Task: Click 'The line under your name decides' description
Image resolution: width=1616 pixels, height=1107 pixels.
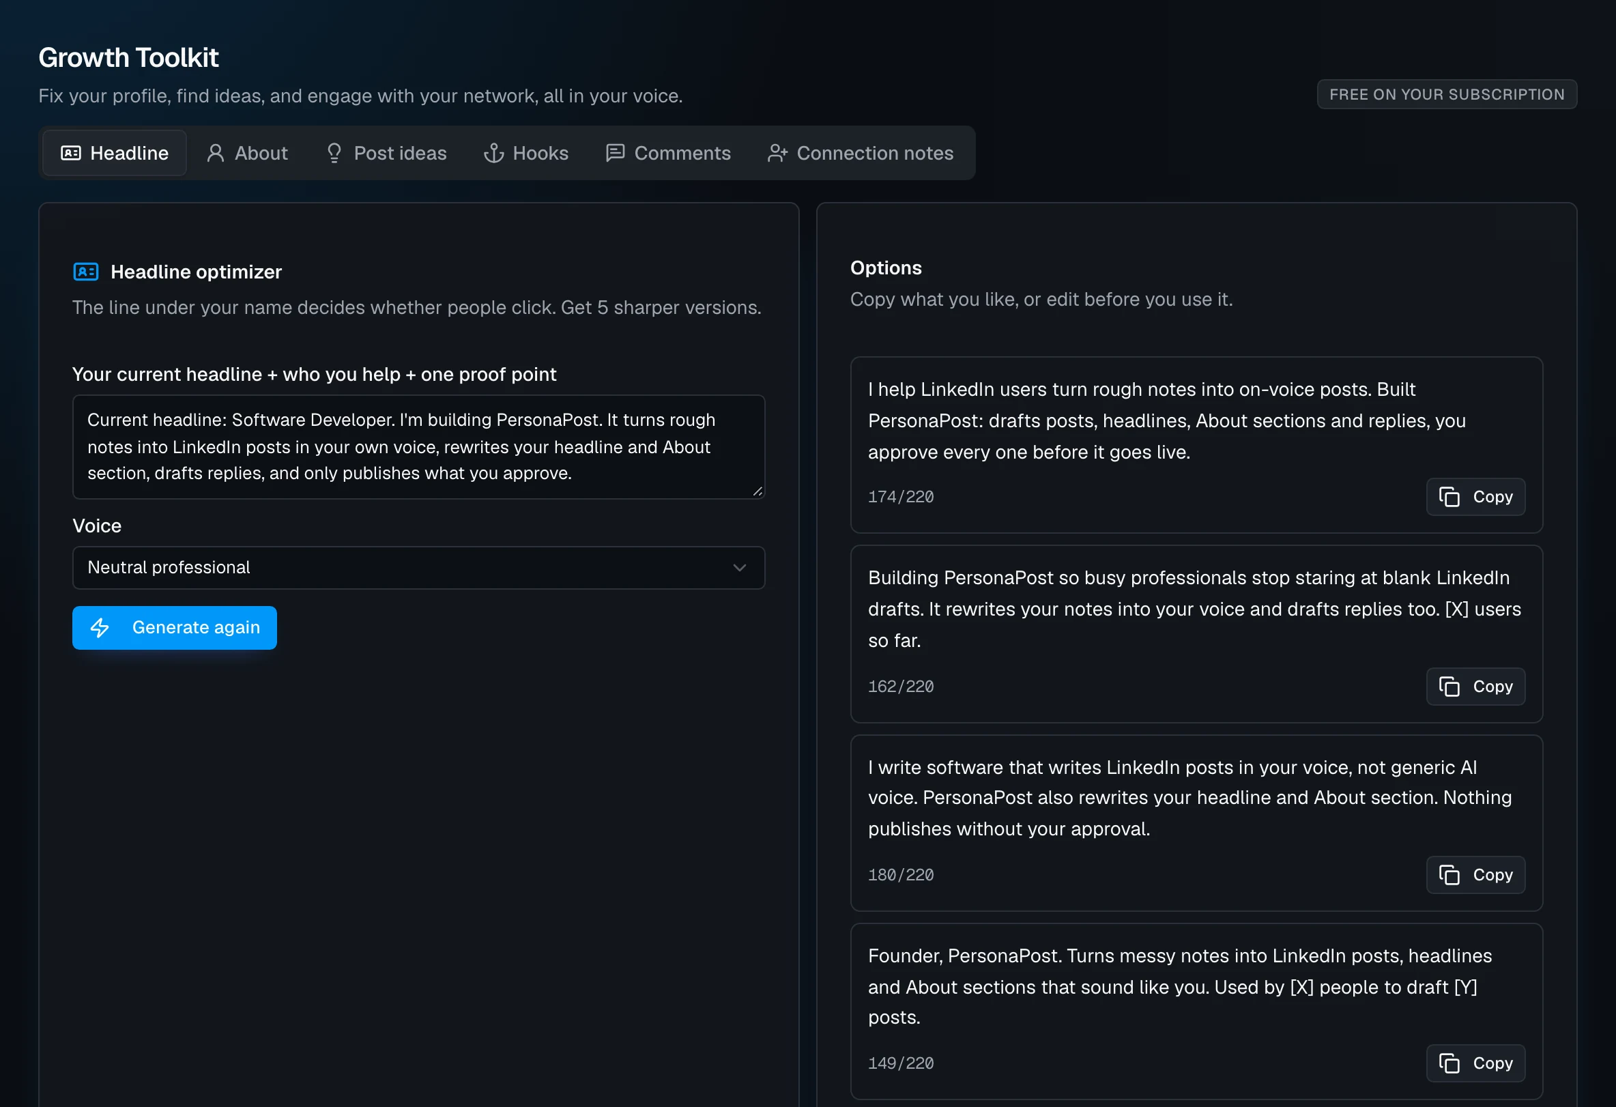Action: point(416,308)
